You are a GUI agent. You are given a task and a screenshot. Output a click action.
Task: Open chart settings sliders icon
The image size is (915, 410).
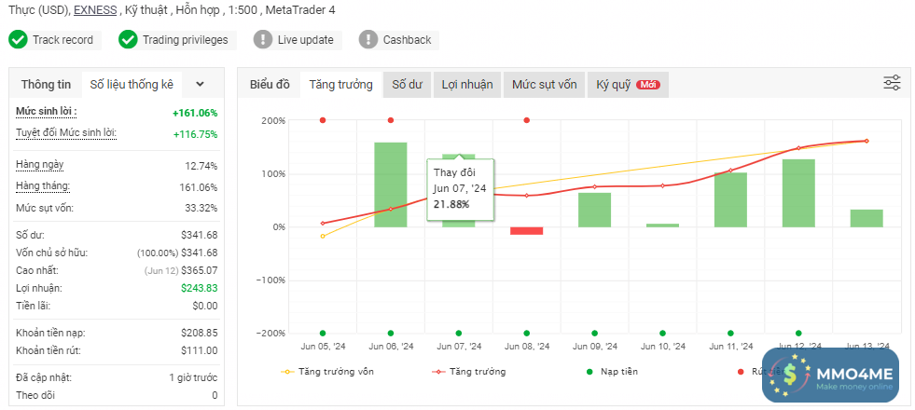pos(892,83)
